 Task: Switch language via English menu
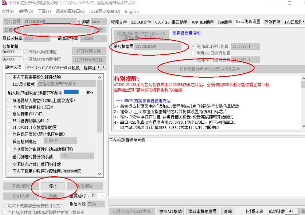click(132, 11)
